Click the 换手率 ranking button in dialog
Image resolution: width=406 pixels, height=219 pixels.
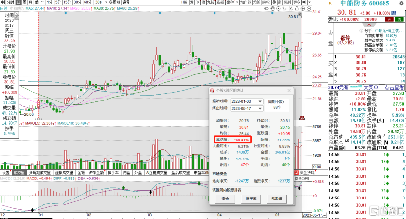[251, 199]
